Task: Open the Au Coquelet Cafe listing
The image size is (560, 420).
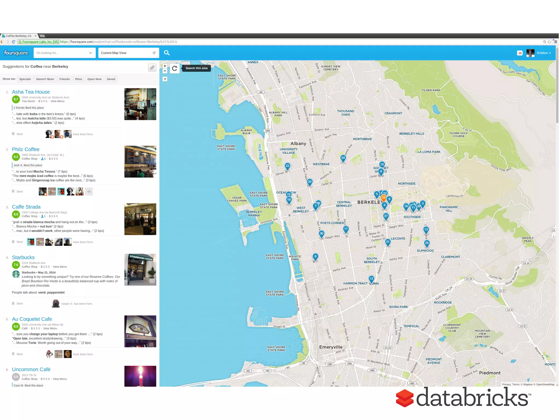Action: tap(32, 319)
